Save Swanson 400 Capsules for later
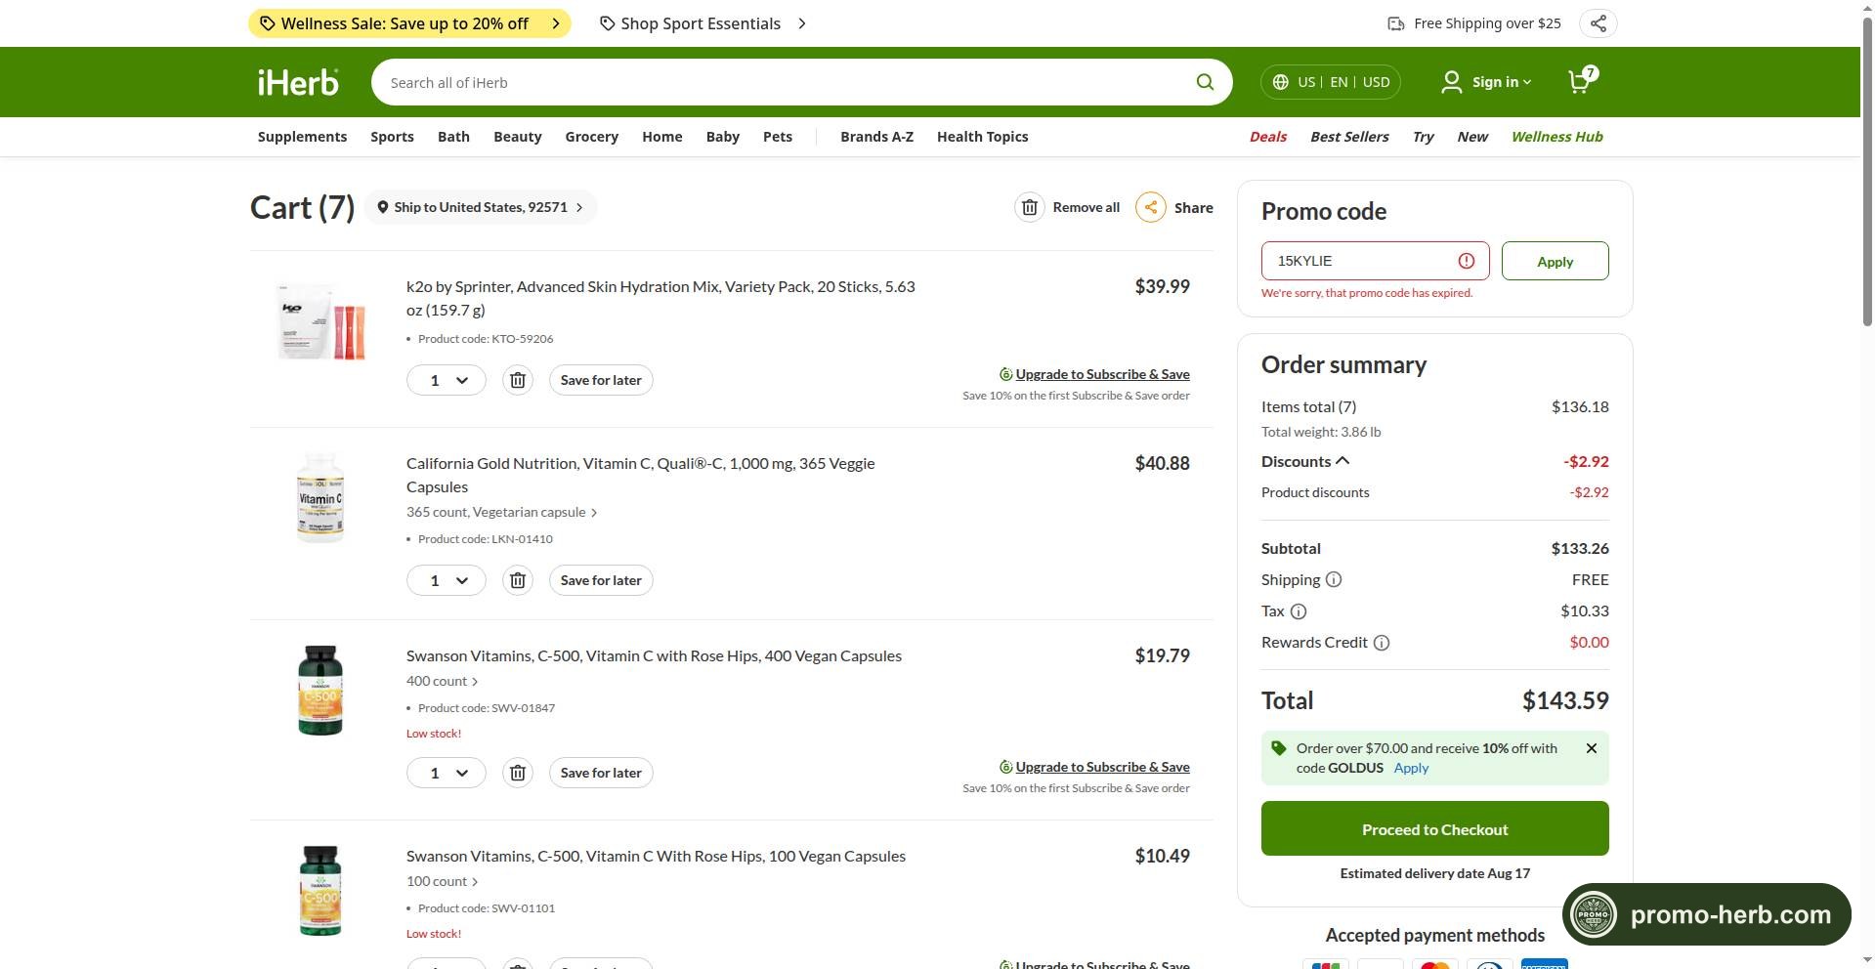The image size is (1875, 969). coord(601,773)
